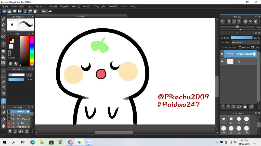Enable the Bảo vệ alpha checkbox

tap(222, 47)
